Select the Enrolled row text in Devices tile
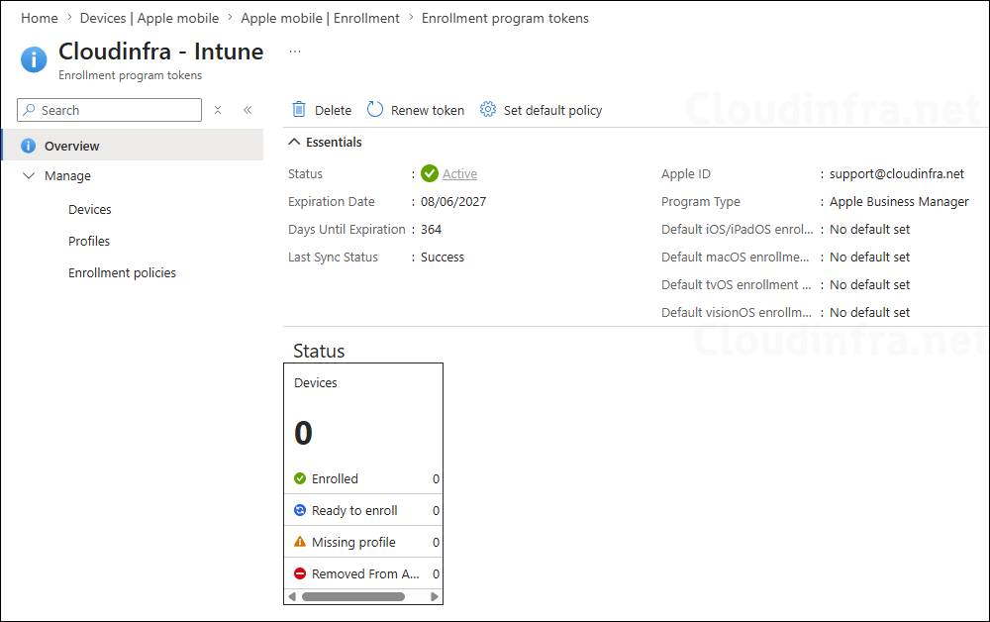 pos(335,478)
